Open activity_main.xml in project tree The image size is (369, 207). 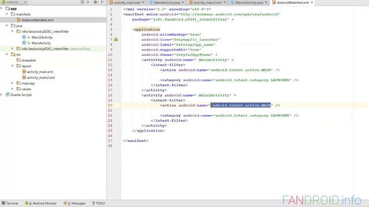pos(40,72)
